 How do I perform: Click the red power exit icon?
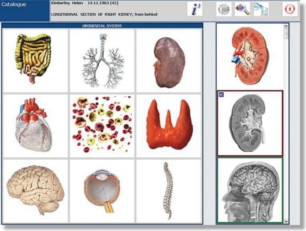coord(290,10)
